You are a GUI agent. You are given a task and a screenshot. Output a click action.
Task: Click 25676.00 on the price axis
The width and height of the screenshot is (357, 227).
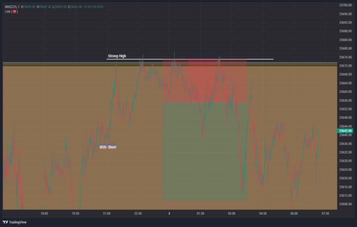point(346,57)
